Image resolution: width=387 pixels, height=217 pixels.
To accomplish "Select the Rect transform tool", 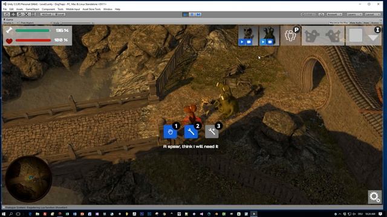I will click(33, 14).
